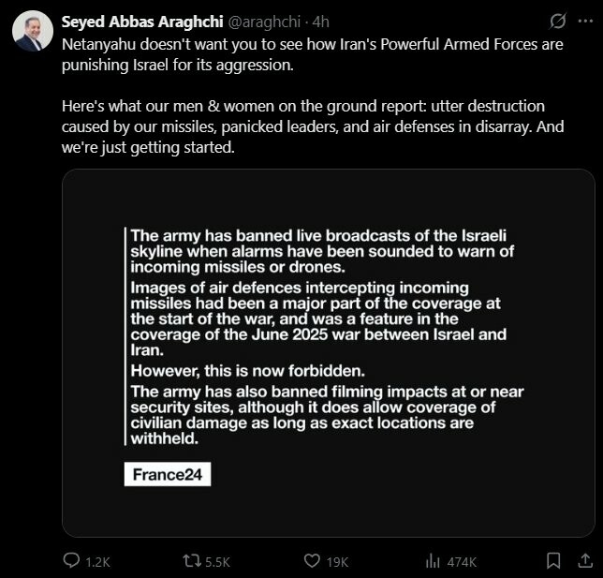This screenshot has height=578, width=603.
Task: Click the 1.2K replies count
Action: 97,562
